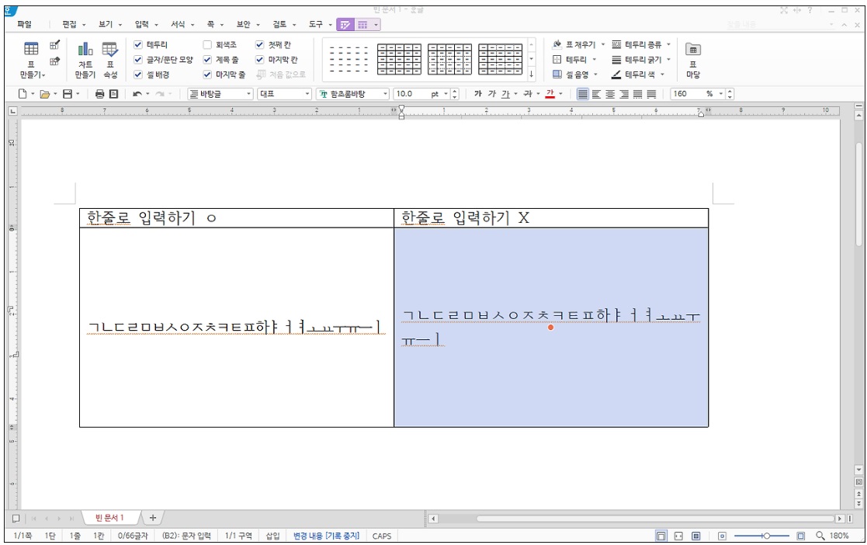Add a new tab with plus button

click(153, 518)
